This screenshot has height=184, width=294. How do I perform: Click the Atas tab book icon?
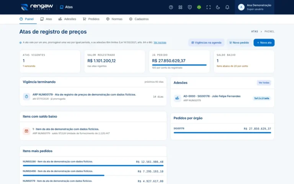[x=42, y=19]
